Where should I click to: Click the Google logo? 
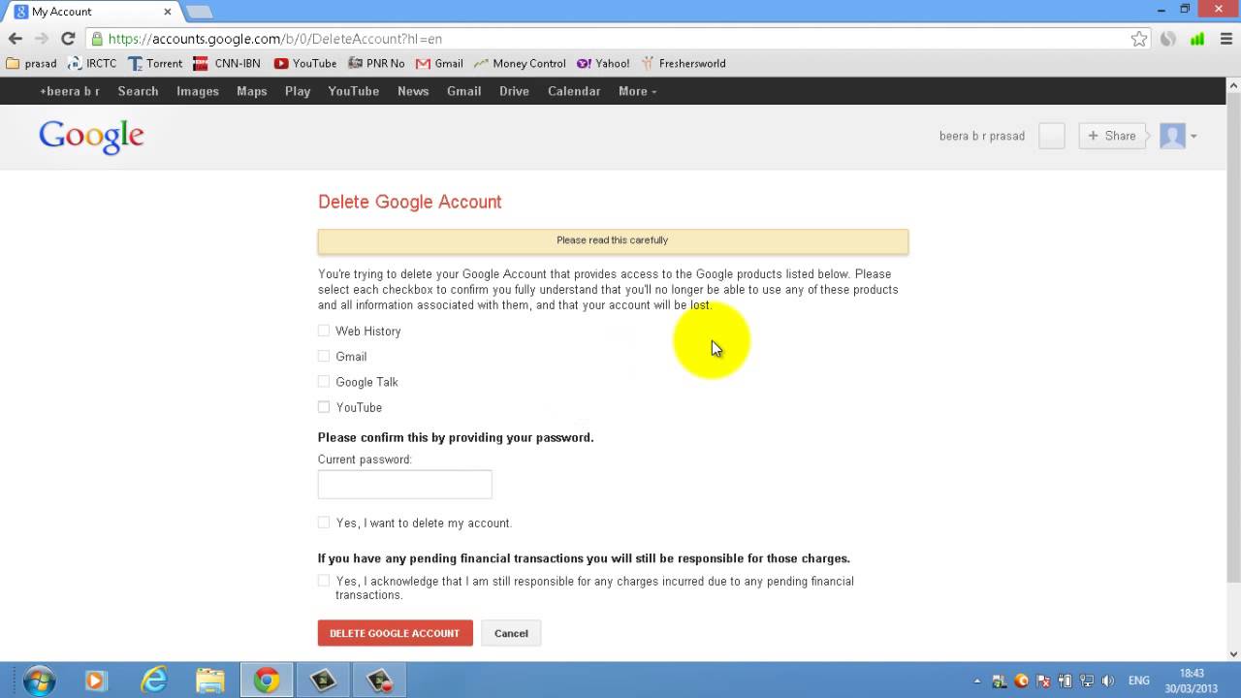tap(91, 137)
